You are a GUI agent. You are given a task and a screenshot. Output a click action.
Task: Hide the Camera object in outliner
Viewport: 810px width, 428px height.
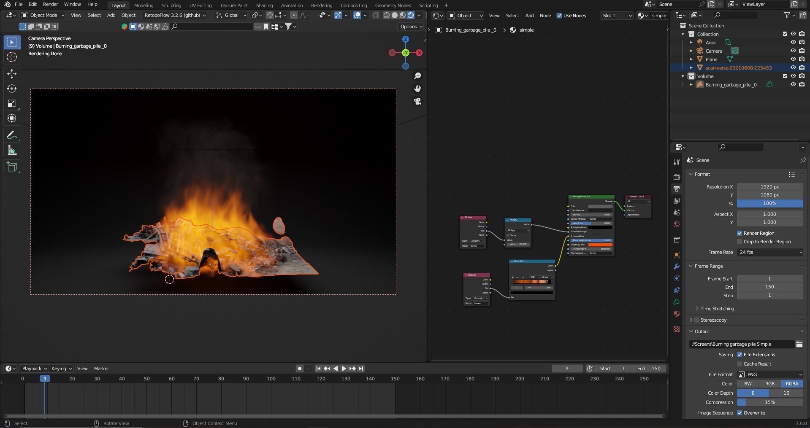click(793, 51)
